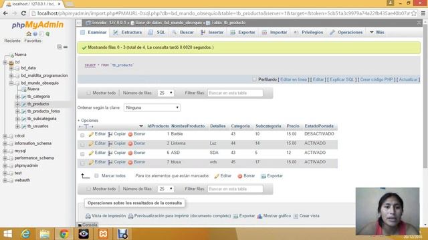The image size is (428, 240).
Task: Click Exportar for marked elements
Action: coord(272,176)
